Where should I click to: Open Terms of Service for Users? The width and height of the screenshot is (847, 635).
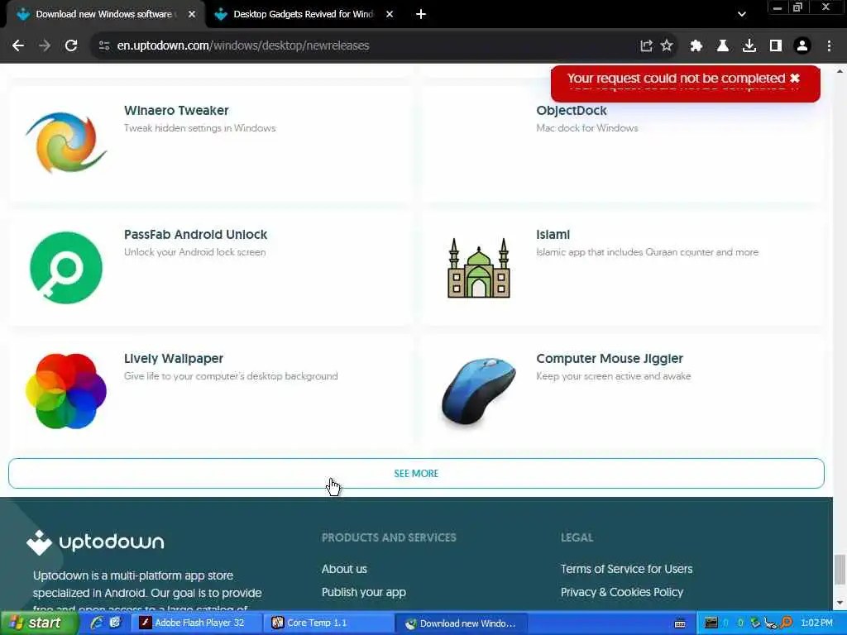tap(627, 569)
